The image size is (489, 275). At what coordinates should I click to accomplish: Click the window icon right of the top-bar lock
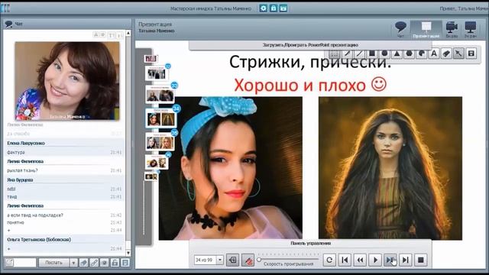pos(283,8)
